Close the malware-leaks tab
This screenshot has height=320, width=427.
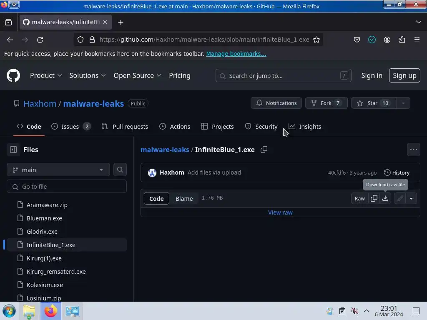[105, 22]
